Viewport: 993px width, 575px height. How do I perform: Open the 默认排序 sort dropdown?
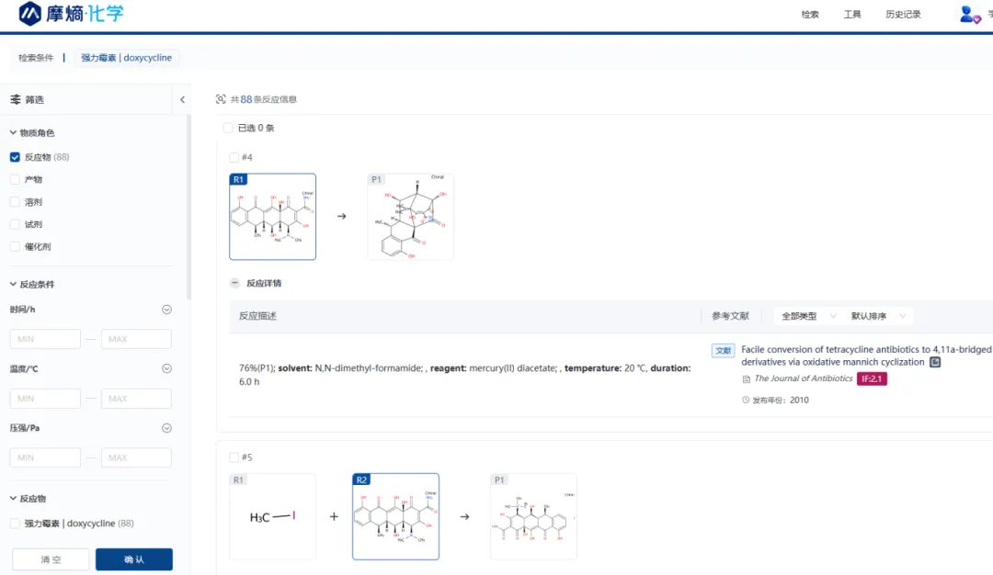879,316
